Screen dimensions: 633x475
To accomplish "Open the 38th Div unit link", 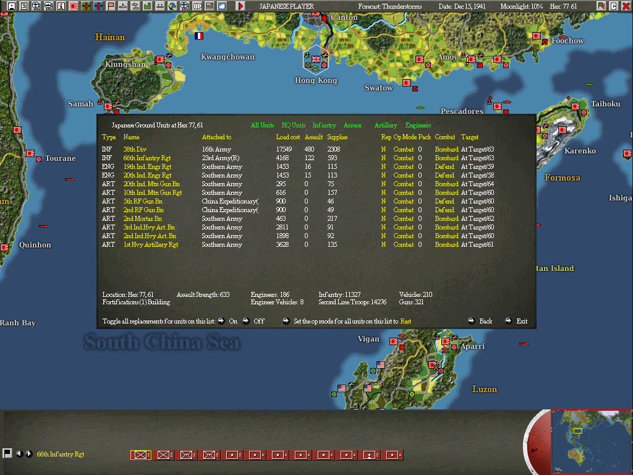I will click(x=135, y=149).
